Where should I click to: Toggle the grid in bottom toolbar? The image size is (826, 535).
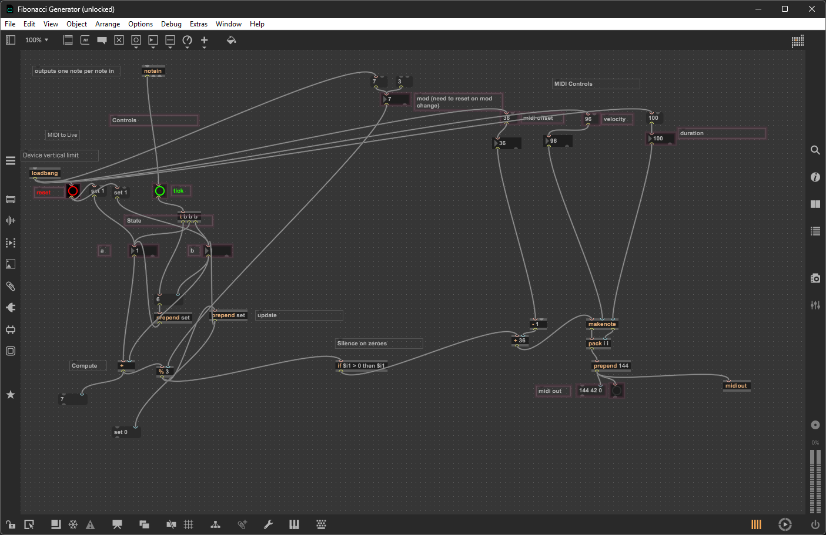coord(189,524)
